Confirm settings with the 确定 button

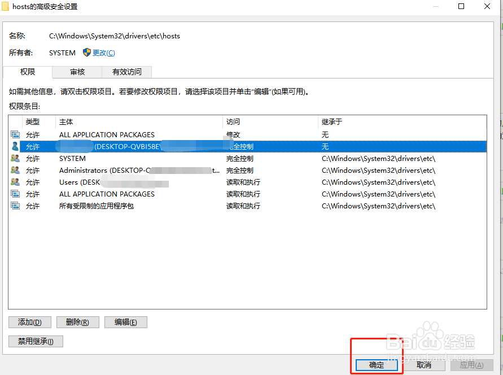pyautogui.click(x=375, y=365)
